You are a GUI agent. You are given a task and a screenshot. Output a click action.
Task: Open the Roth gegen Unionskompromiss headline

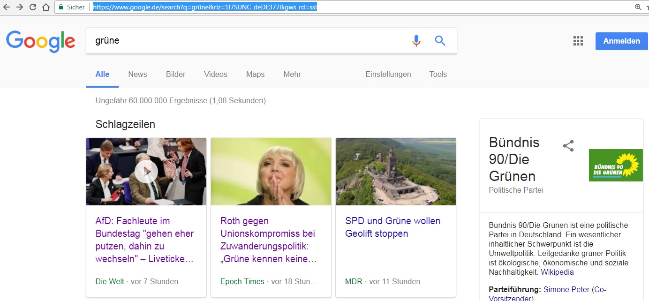pos(269,240)
